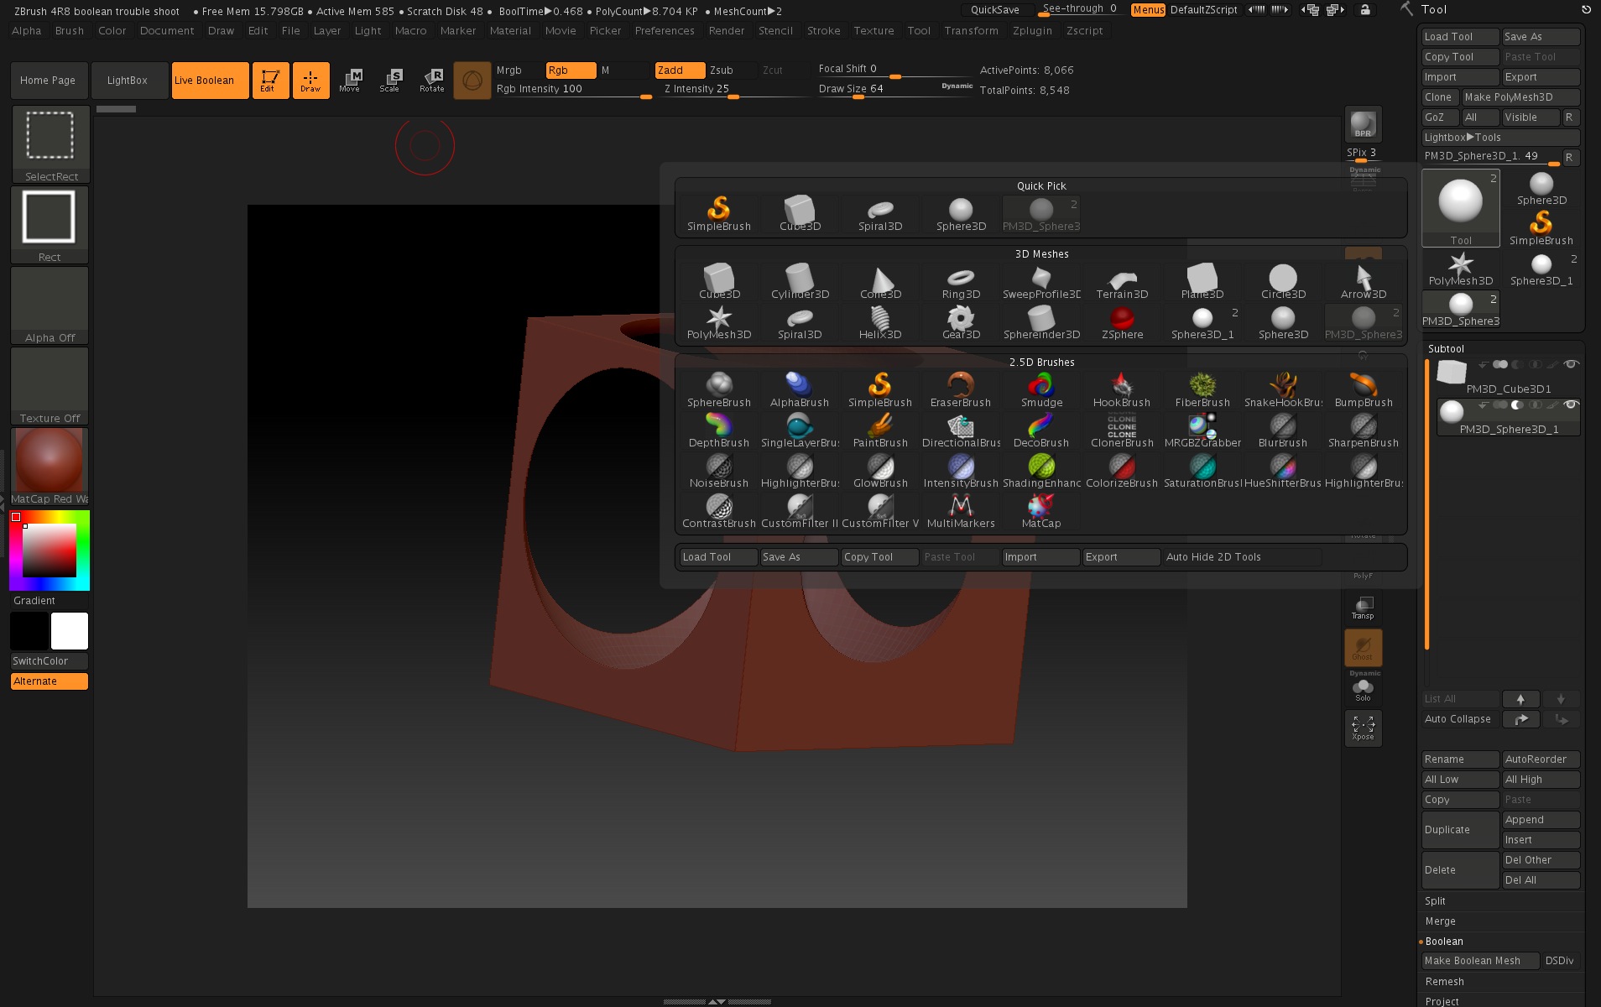Viewport: 1601px width, 1007px height.
Task: Toggle Ghost transparency button
Action: 1363,647
